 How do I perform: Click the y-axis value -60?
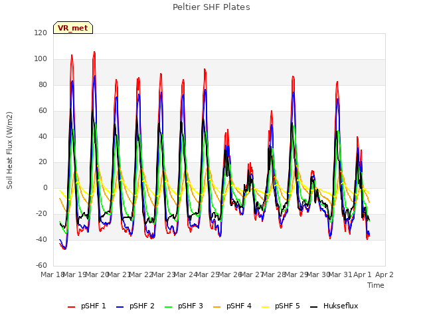[x=41, y=265]
